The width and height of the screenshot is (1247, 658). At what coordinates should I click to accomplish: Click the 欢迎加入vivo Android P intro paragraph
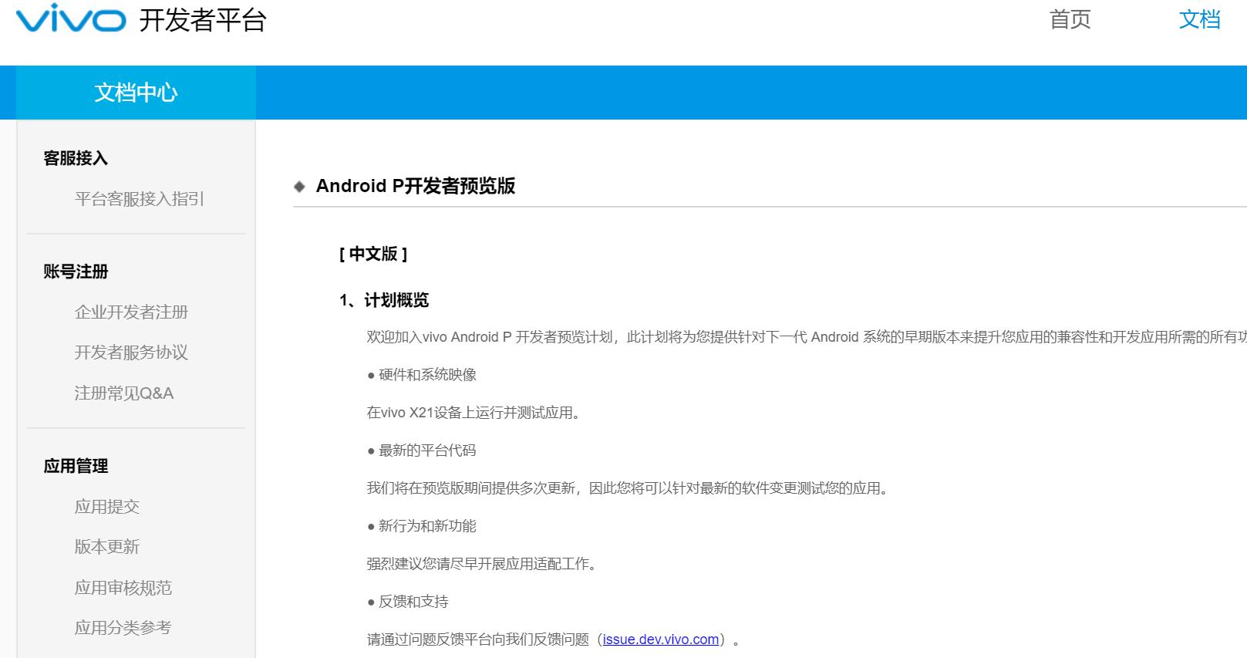pos(807,337)
